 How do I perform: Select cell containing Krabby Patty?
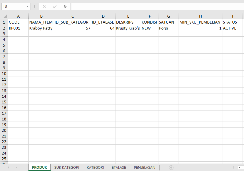[41, 28]
